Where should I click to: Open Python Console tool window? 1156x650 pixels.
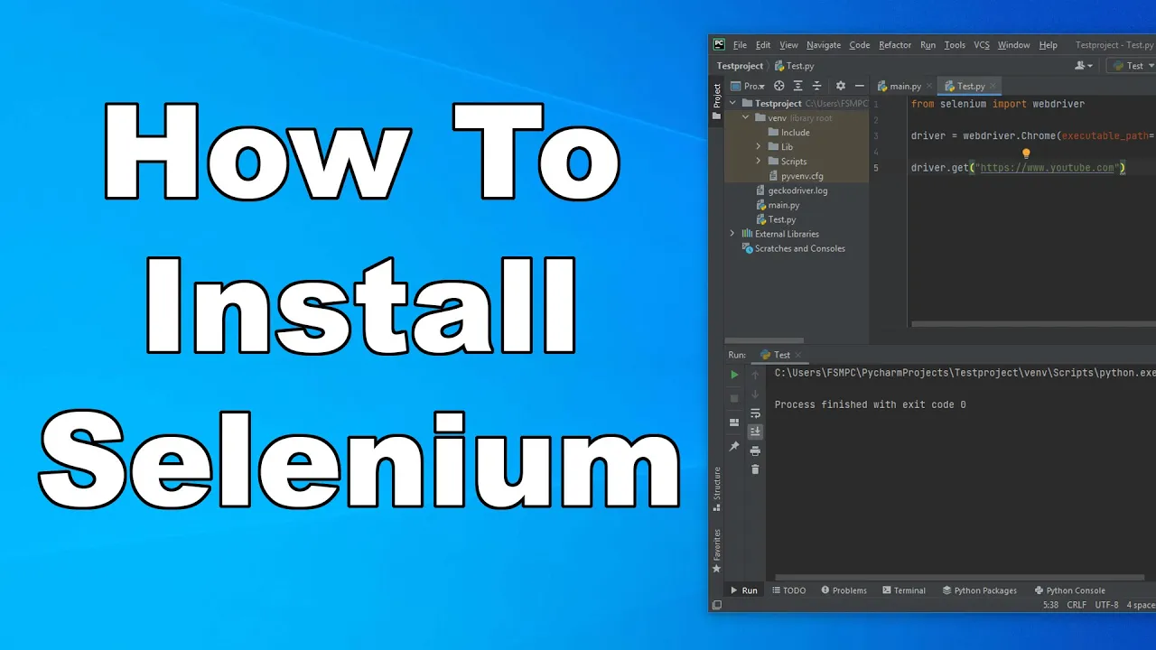(1070, 590)
